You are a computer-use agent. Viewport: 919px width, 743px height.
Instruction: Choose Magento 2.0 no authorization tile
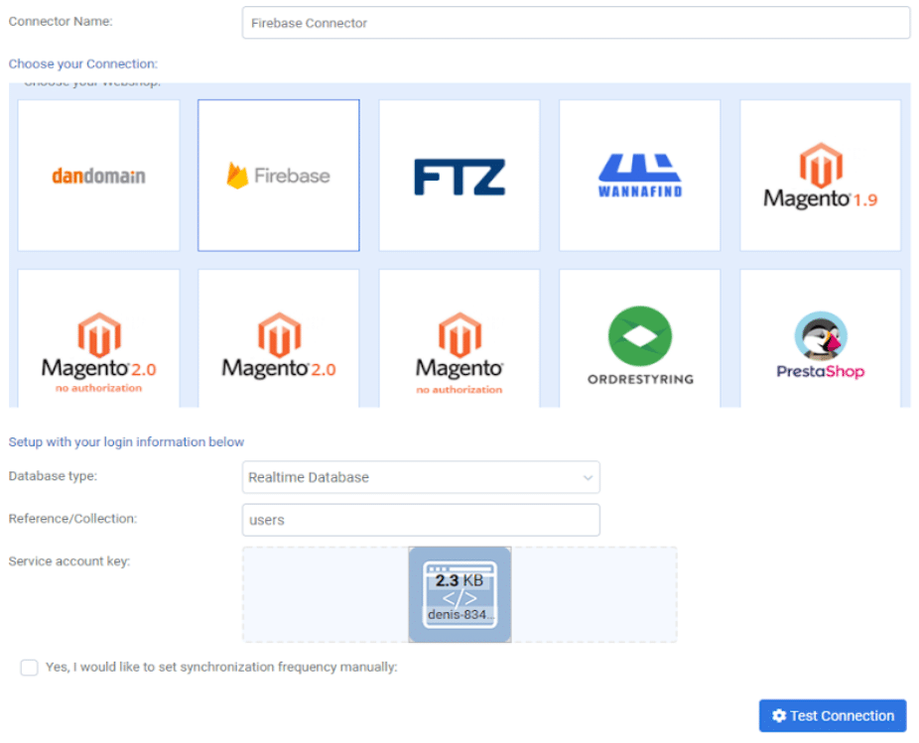tap(98, 338)
